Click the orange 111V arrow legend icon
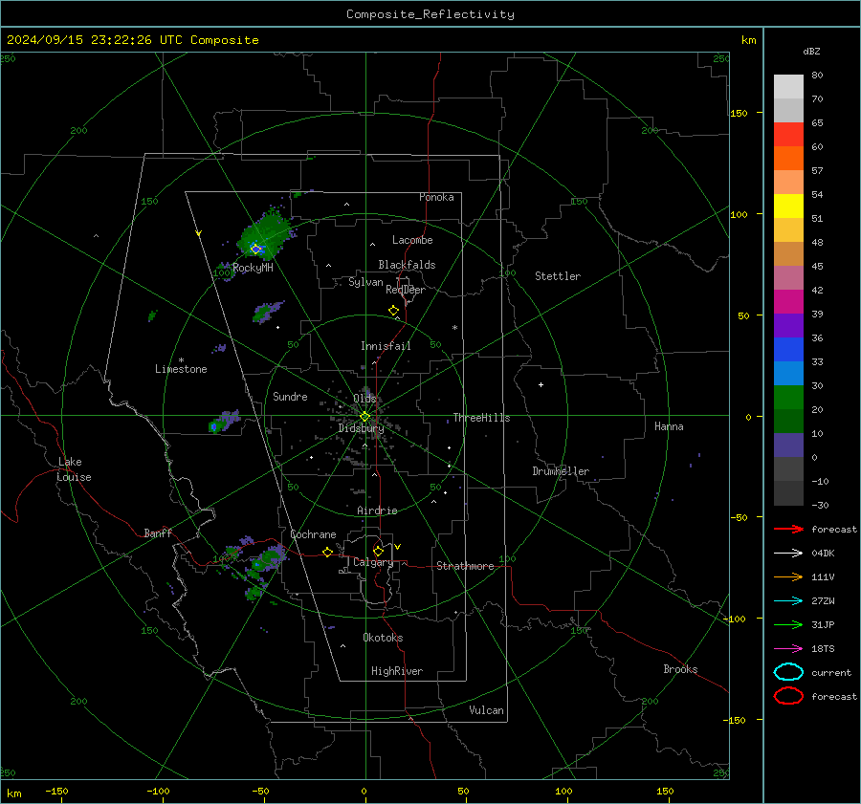The image size is (861, 804). tap(788, 576)
